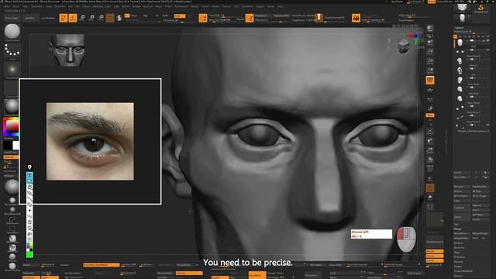Expand the Merge section in Subtool palette
This screenshot has width=496, height=279.
pyautogui.click(x=457, y=229)
